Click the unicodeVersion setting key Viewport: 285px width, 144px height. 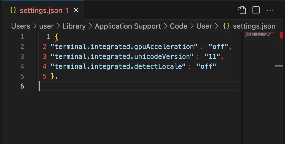[x=122, y=57]
